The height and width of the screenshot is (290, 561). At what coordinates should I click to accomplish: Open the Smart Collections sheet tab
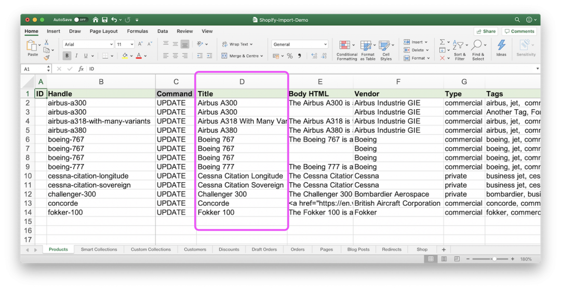tap(99, 250)
